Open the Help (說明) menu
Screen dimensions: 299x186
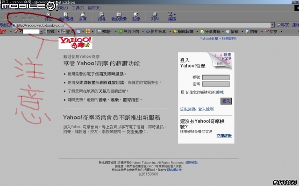coord(94,8)
